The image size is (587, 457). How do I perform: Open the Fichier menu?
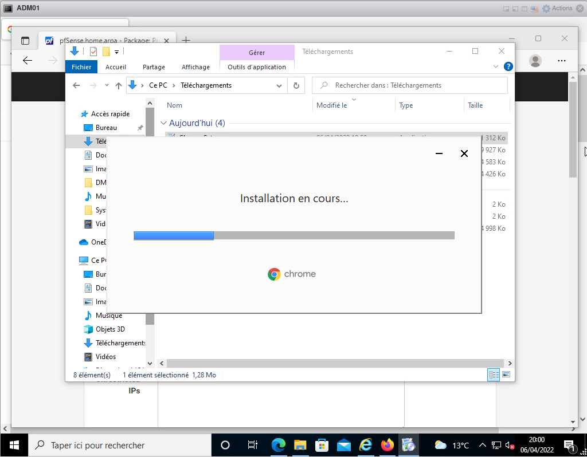click(x=81, y=67)
